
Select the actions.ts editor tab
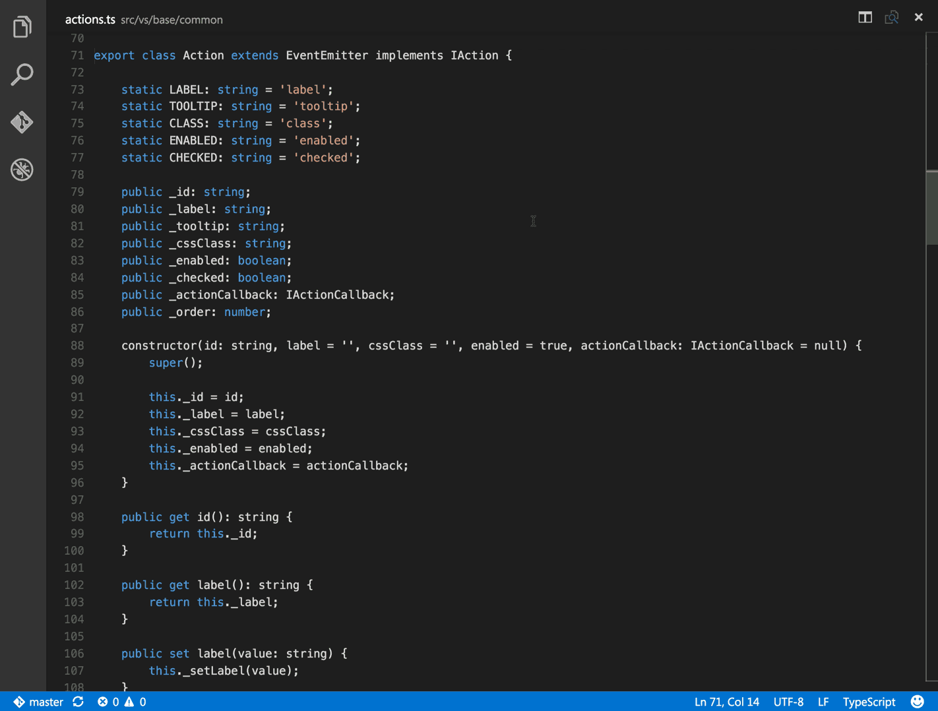pyautogui.click(x=90, y=19)
